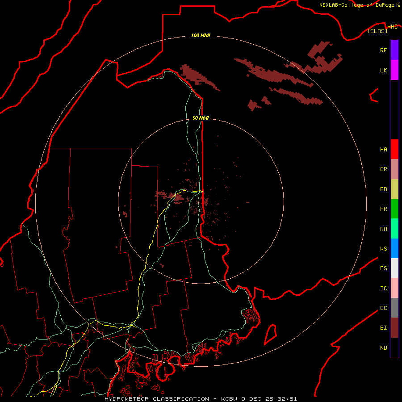The height and width of the screenshot is (402, 402).
Task: Click the UK magenta legend swatch
Action: (x=394, y=70)
